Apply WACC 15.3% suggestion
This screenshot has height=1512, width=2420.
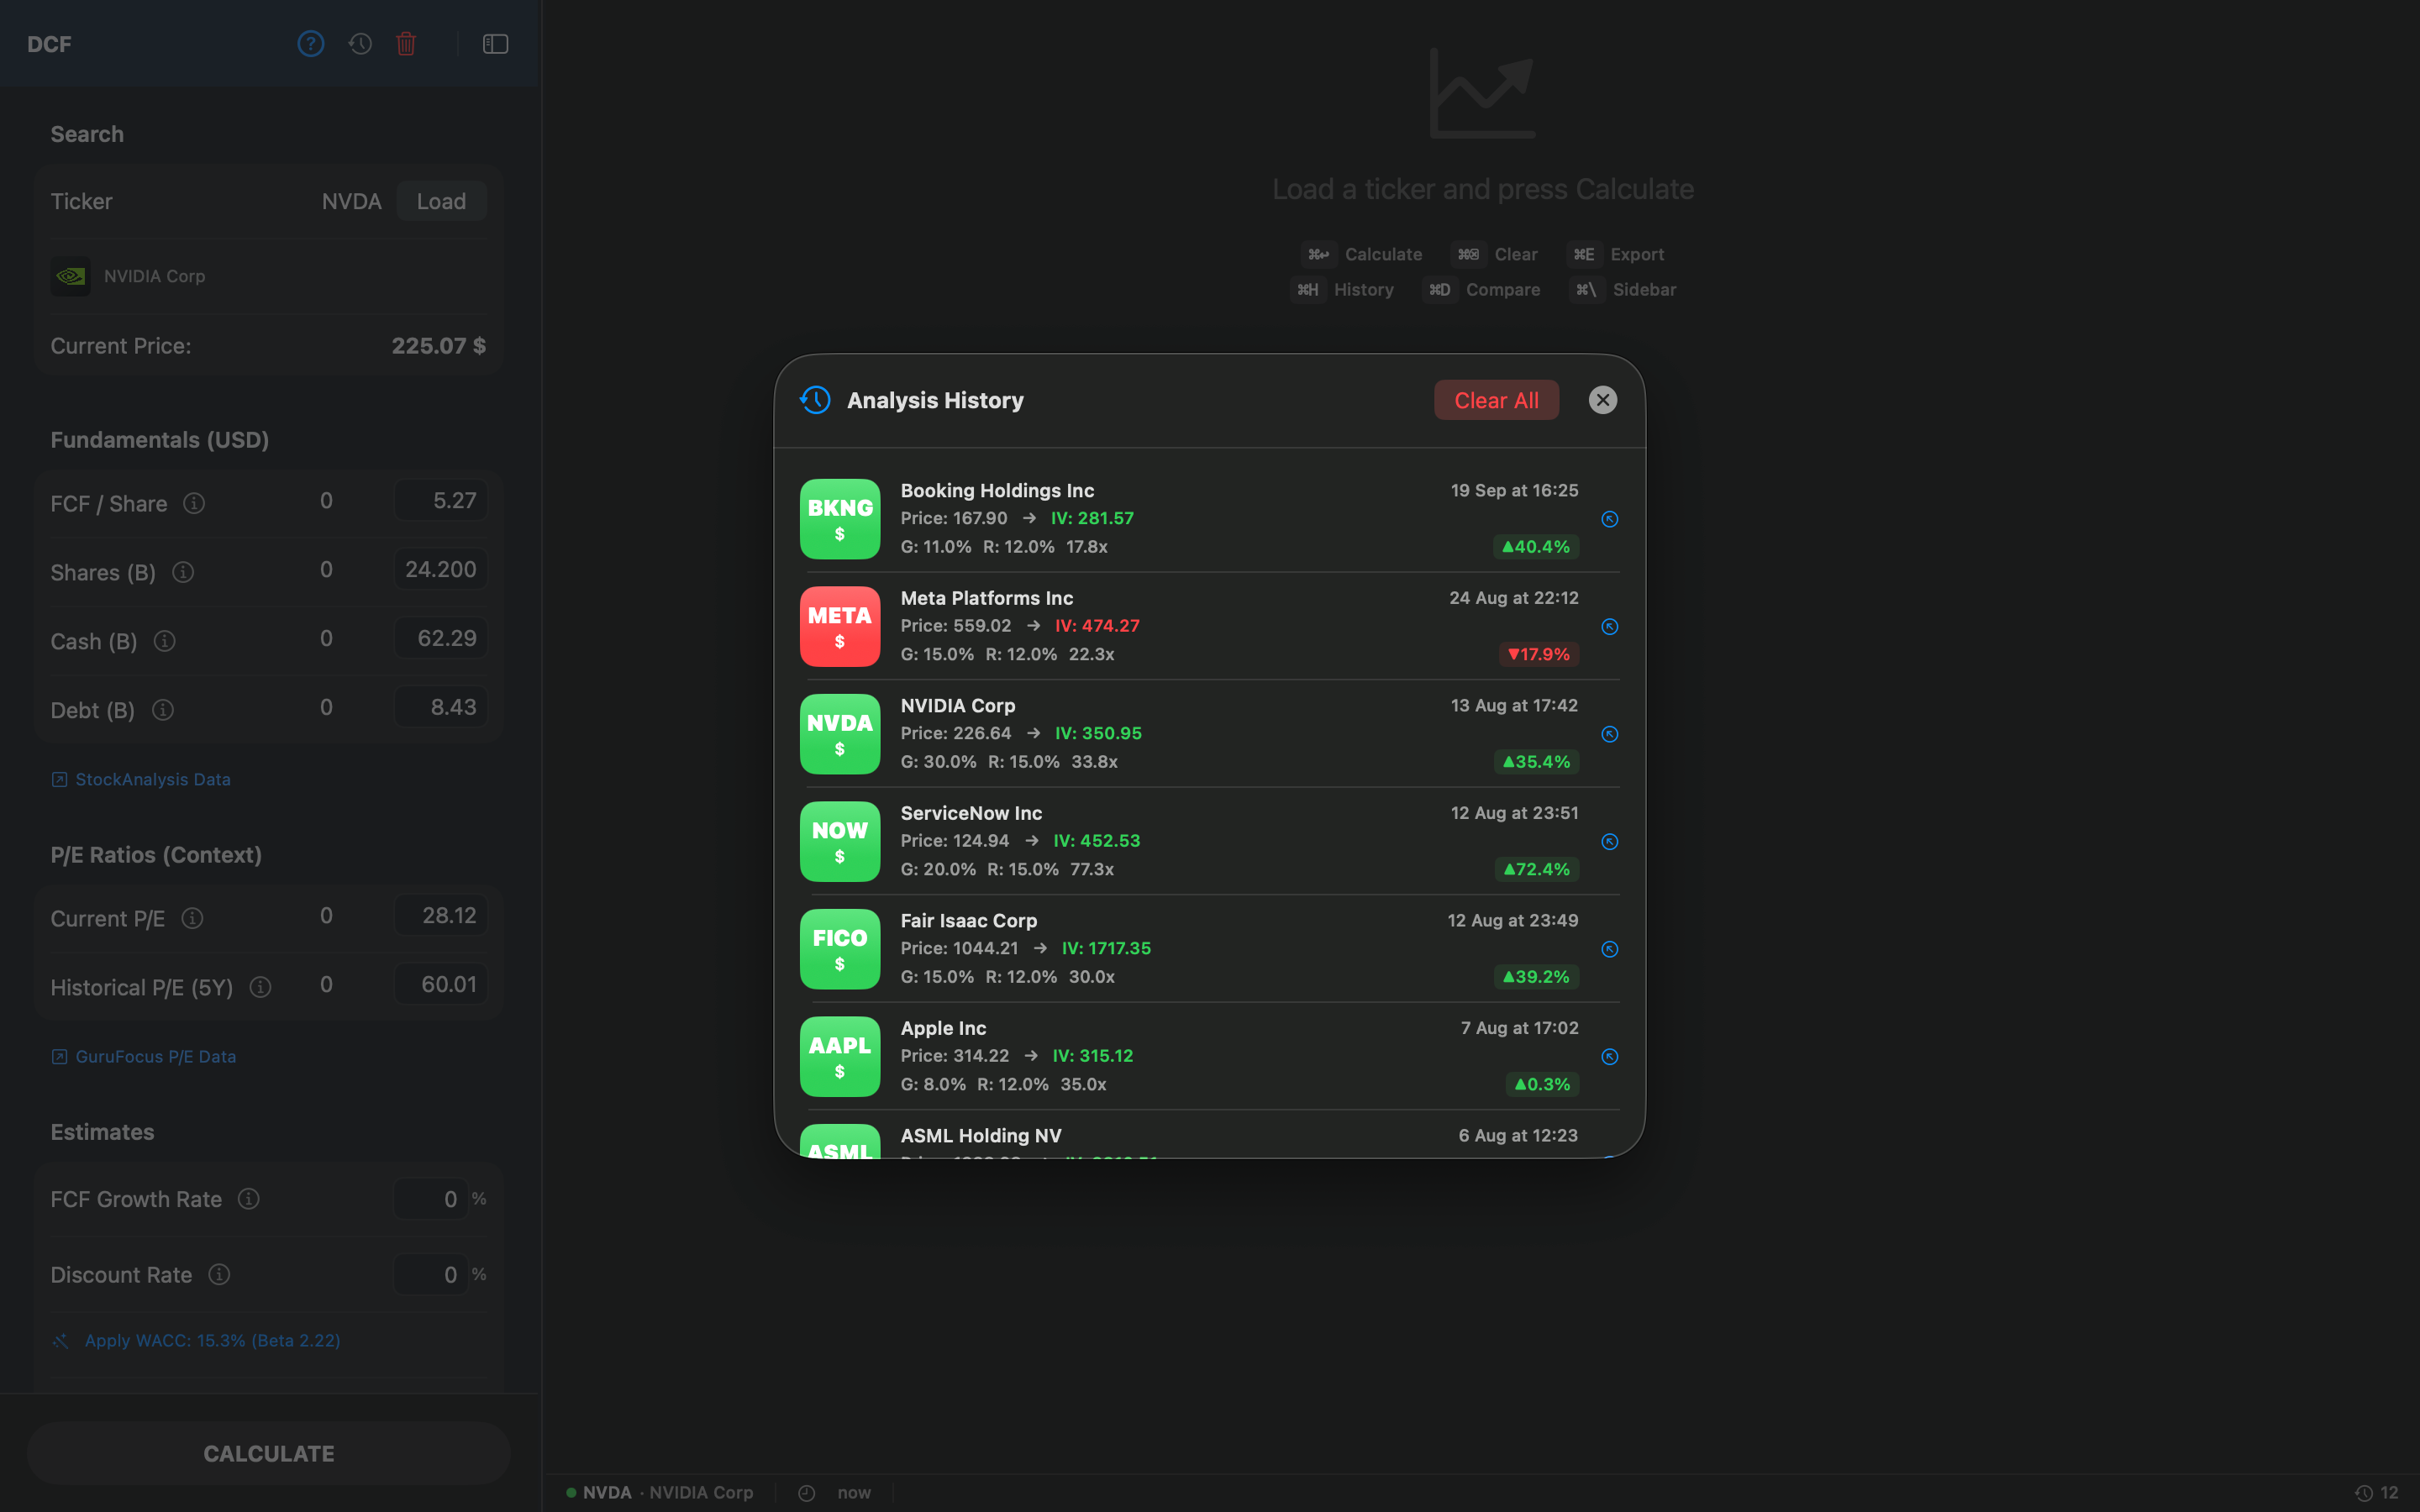tap(197, 1340)
